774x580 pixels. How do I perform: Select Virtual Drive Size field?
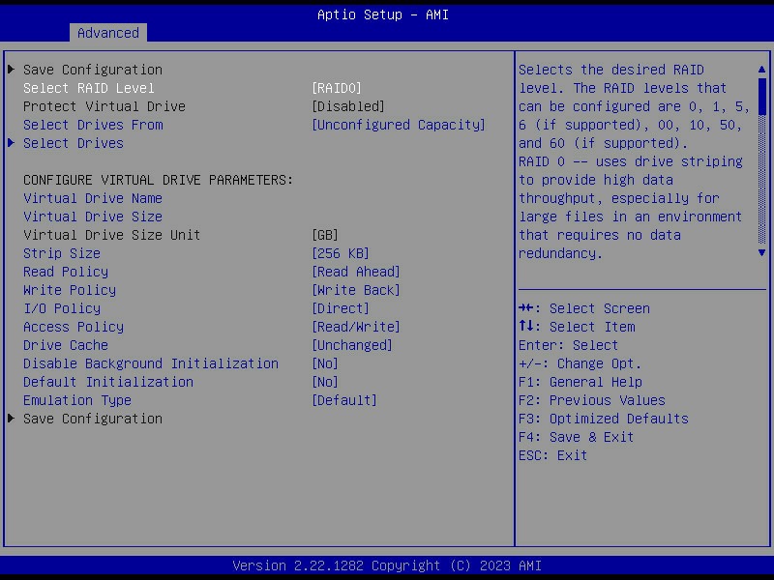tap(93, 217)
